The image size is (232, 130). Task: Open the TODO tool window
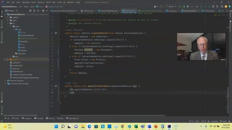pos(16,118)
